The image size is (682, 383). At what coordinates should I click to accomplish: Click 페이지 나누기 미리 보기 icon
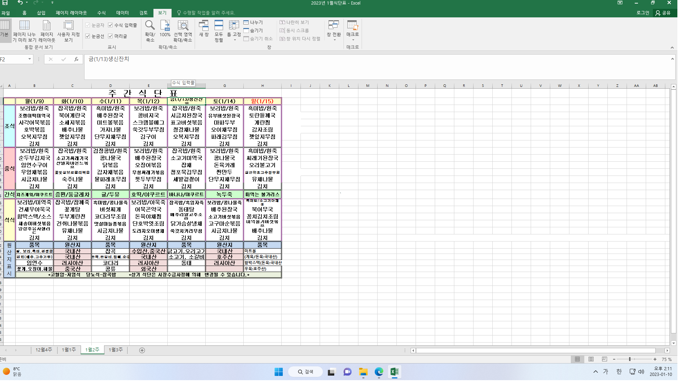click(24, 26)
